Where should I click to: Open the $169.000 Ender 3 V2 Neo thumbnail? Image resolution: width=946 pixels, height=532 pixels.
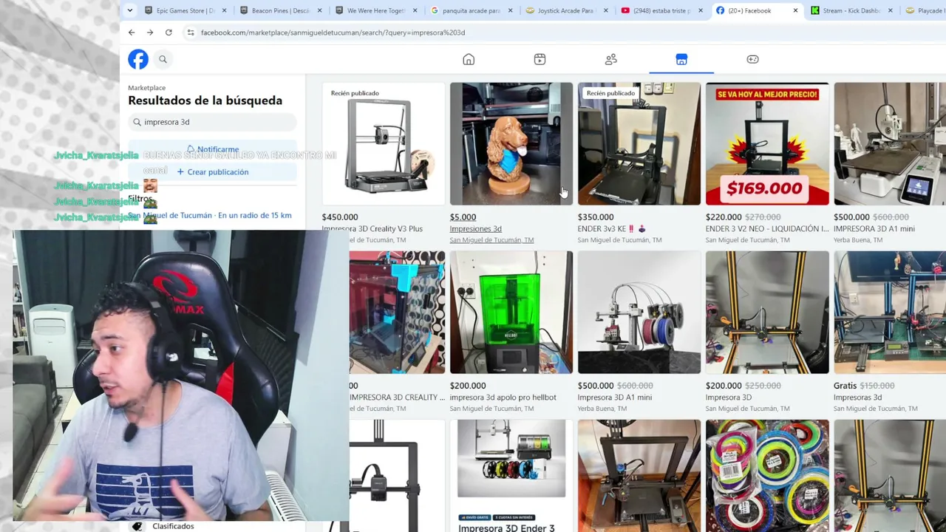[x=767, y=143]
